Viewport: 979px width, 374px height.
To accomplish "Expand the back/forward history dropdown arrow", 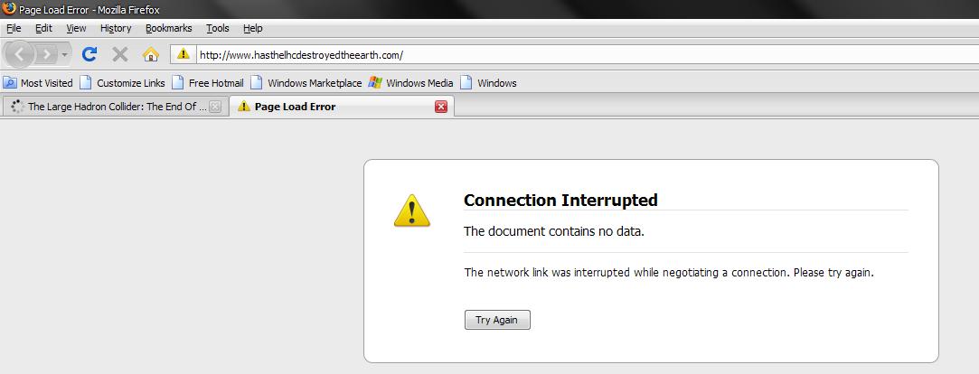I will tap(65, 54).
